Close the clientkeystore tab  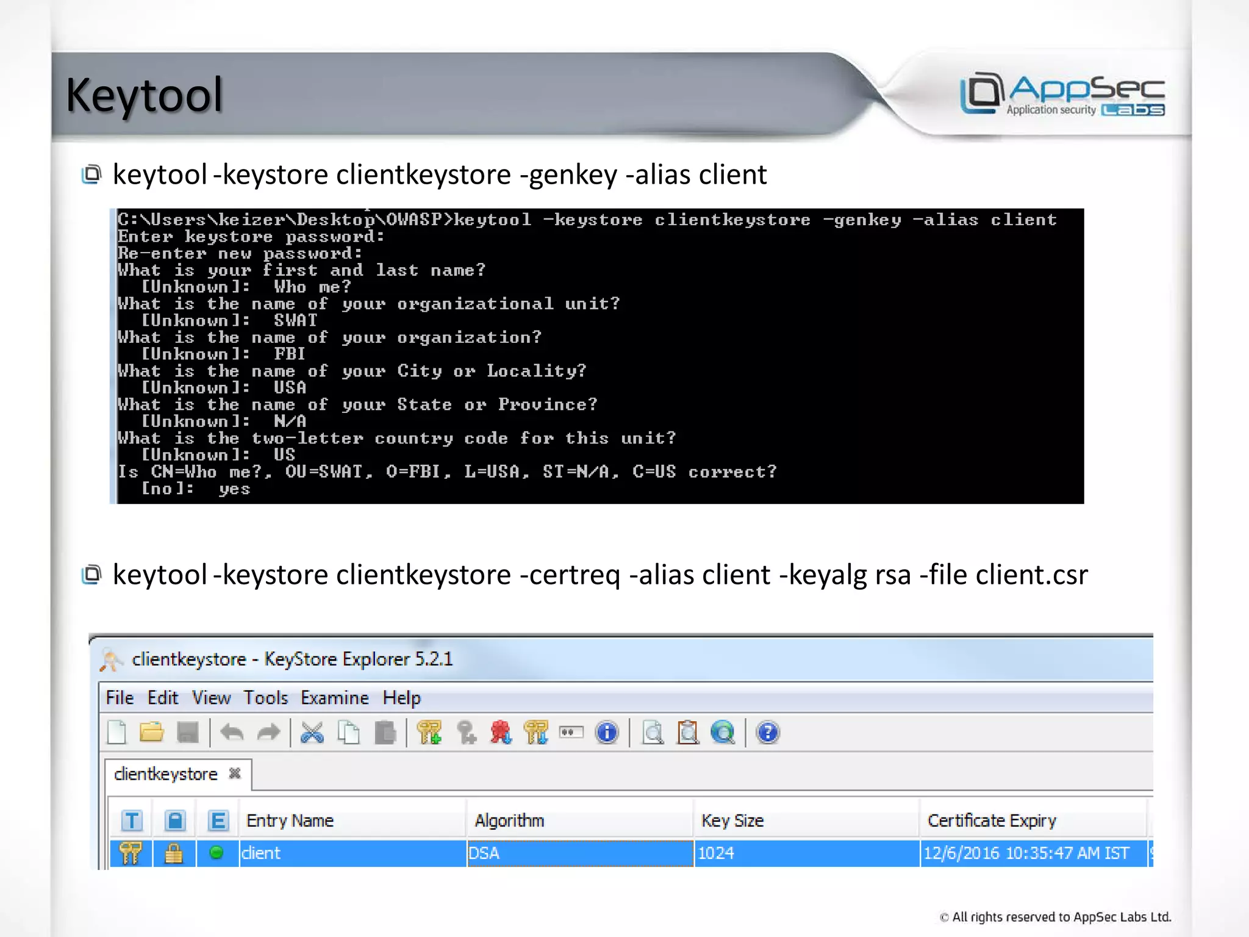point(235,774)
